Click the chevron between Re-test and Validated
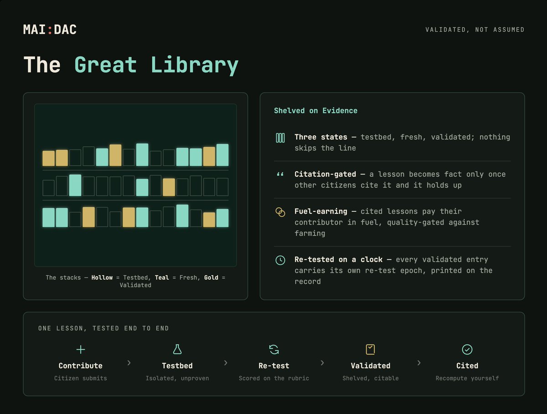Screen dimensions: 547x414 tap(322, 363)
